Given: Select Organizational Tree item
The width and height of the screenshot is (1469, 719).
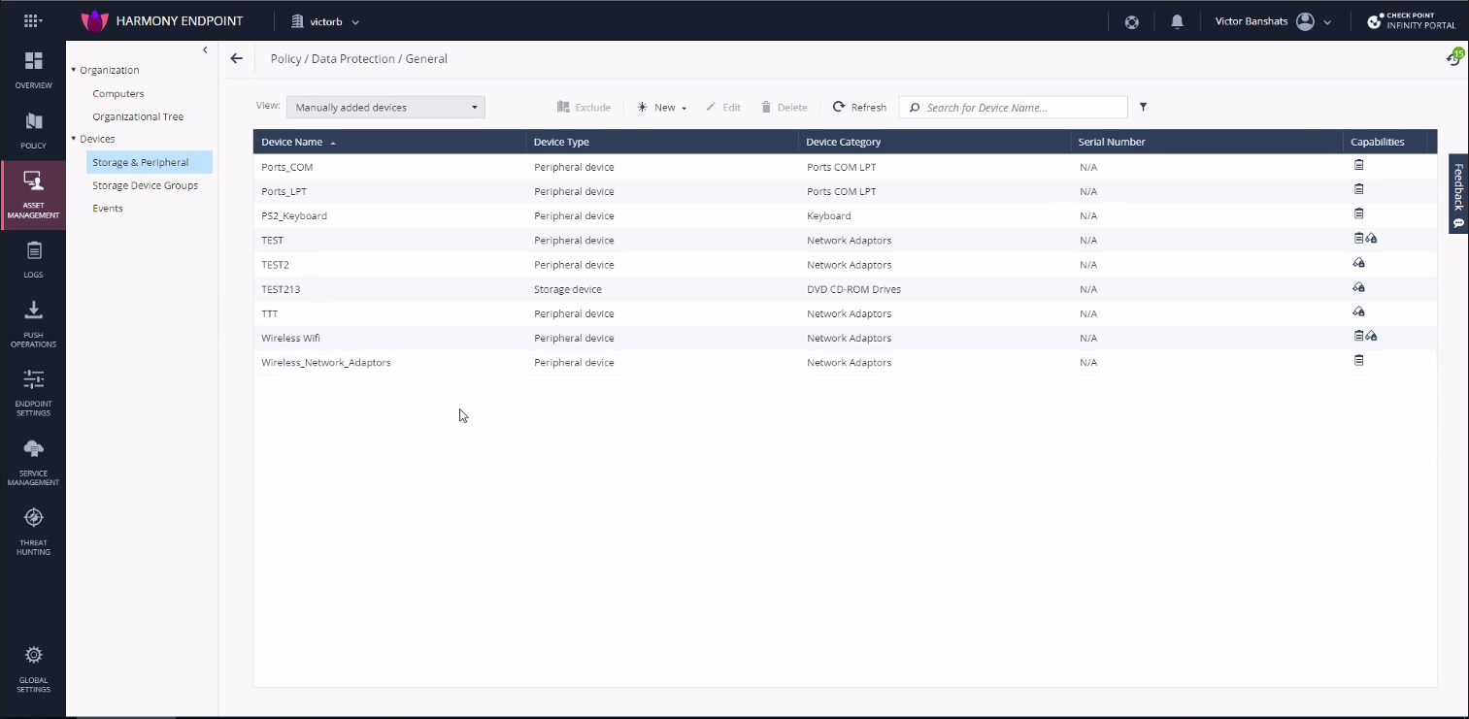Looking at the screenshot, I should coord(138,116).
